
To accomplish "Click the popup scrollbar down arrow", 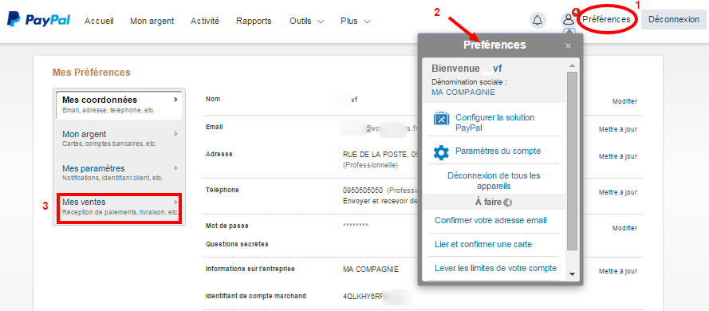I will [x=572, y=274].
